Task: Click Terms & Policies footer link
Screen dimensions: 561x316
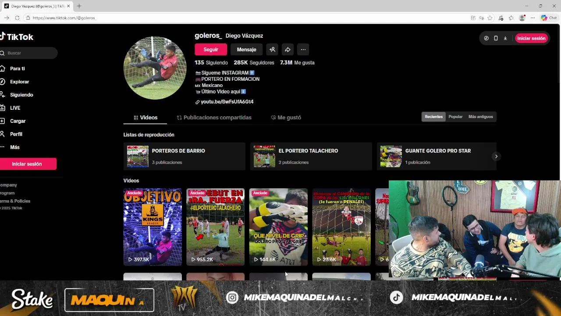Action: (x=15, y=201)
